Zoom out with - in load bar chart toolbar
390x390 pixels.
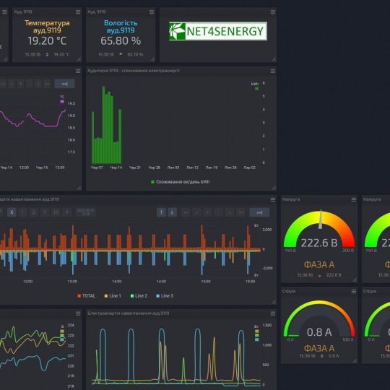tap(219, 212)
